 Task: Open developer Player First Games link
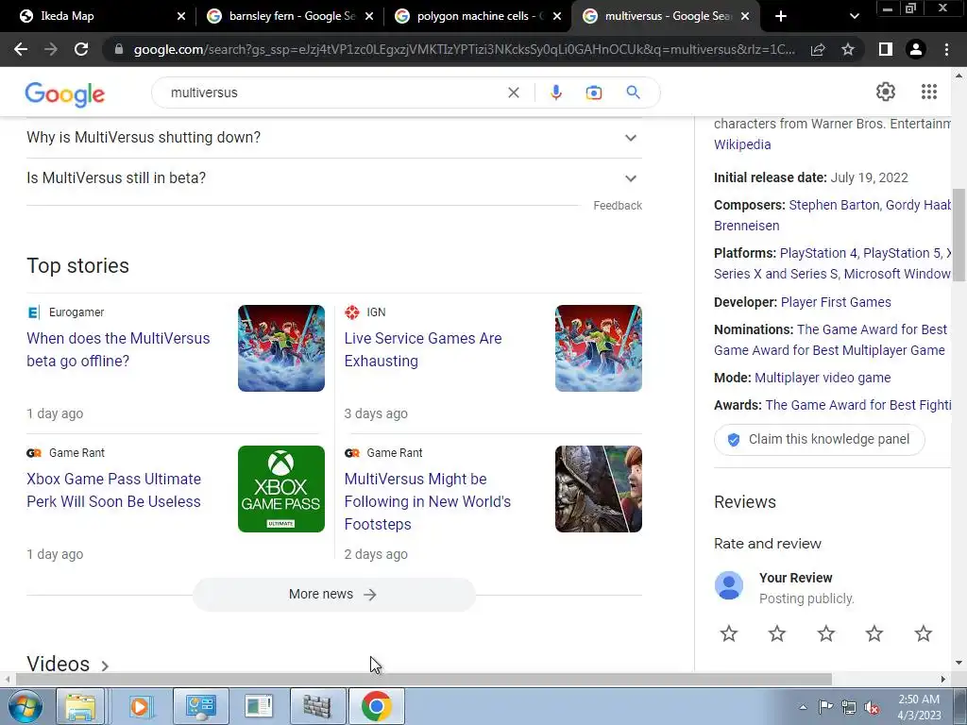836,302
